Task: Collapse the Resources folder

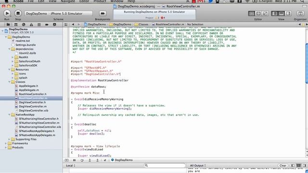Action: (x=9, y=70)
